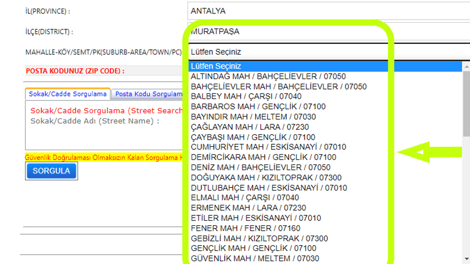Open the district dropdown showing MURATPAŞA
470x264 pixels.
tap(328, 31)
